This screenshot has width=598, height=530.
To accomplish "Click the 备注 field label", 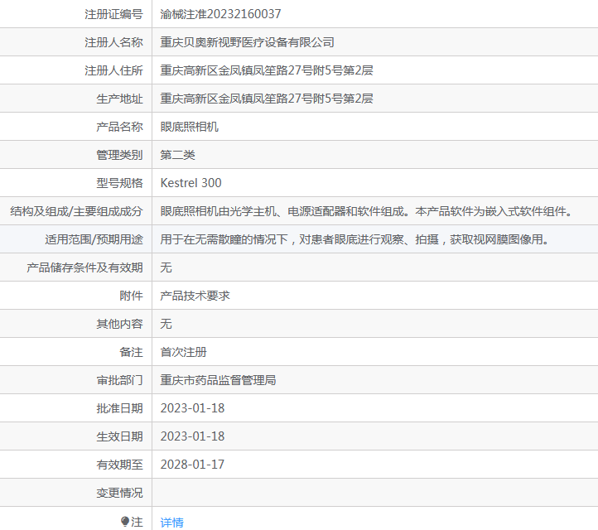I will pyautogui.click(x=131, y=352).
